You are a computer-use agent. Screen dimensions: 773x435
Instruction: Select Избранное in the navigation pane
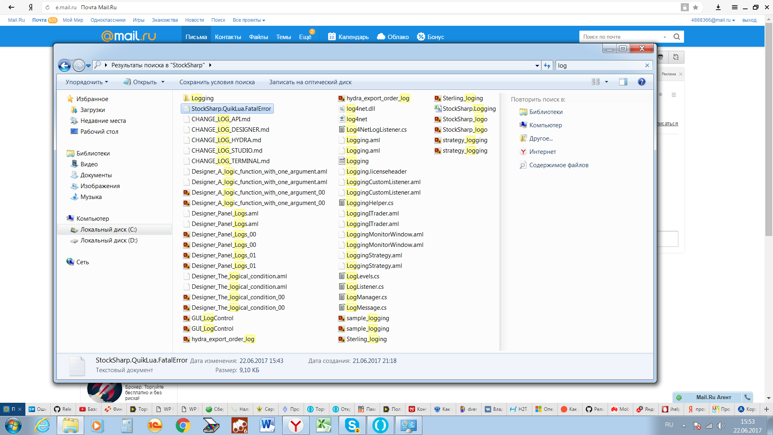92,99
